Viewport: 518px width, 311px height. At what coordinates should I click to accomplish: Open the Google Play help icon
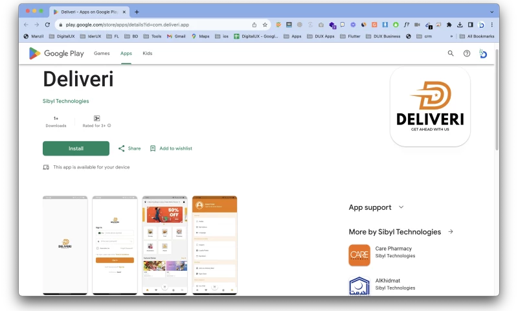click(466, 53)
